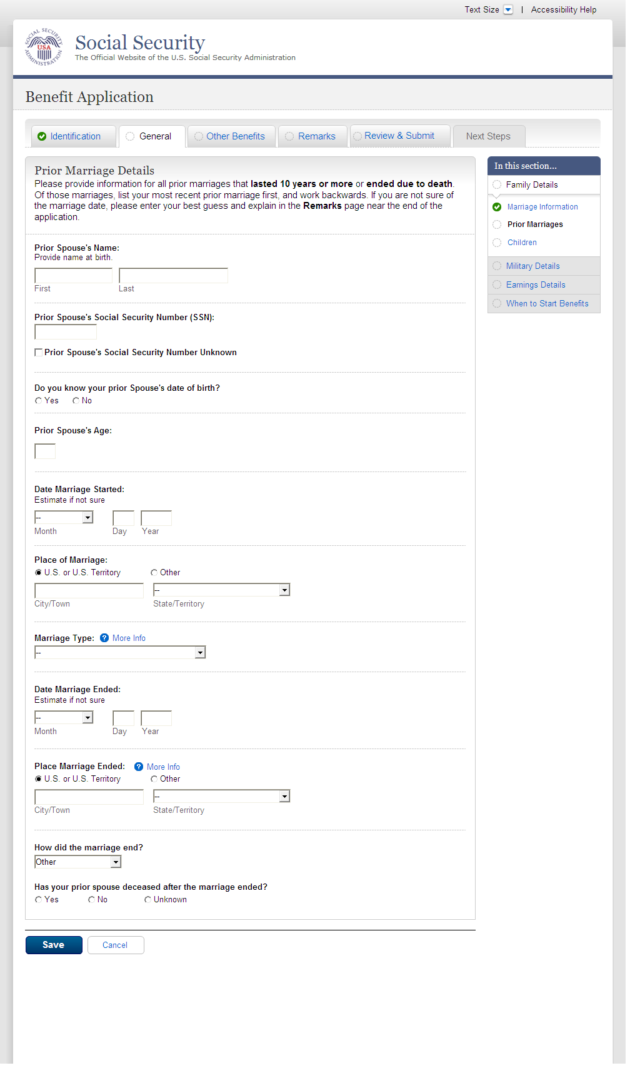Image resolution: width=630 pixels, height=1068 pixels.
Task: Click the green checkmark on Identification tab
Action: click(42, 137)
